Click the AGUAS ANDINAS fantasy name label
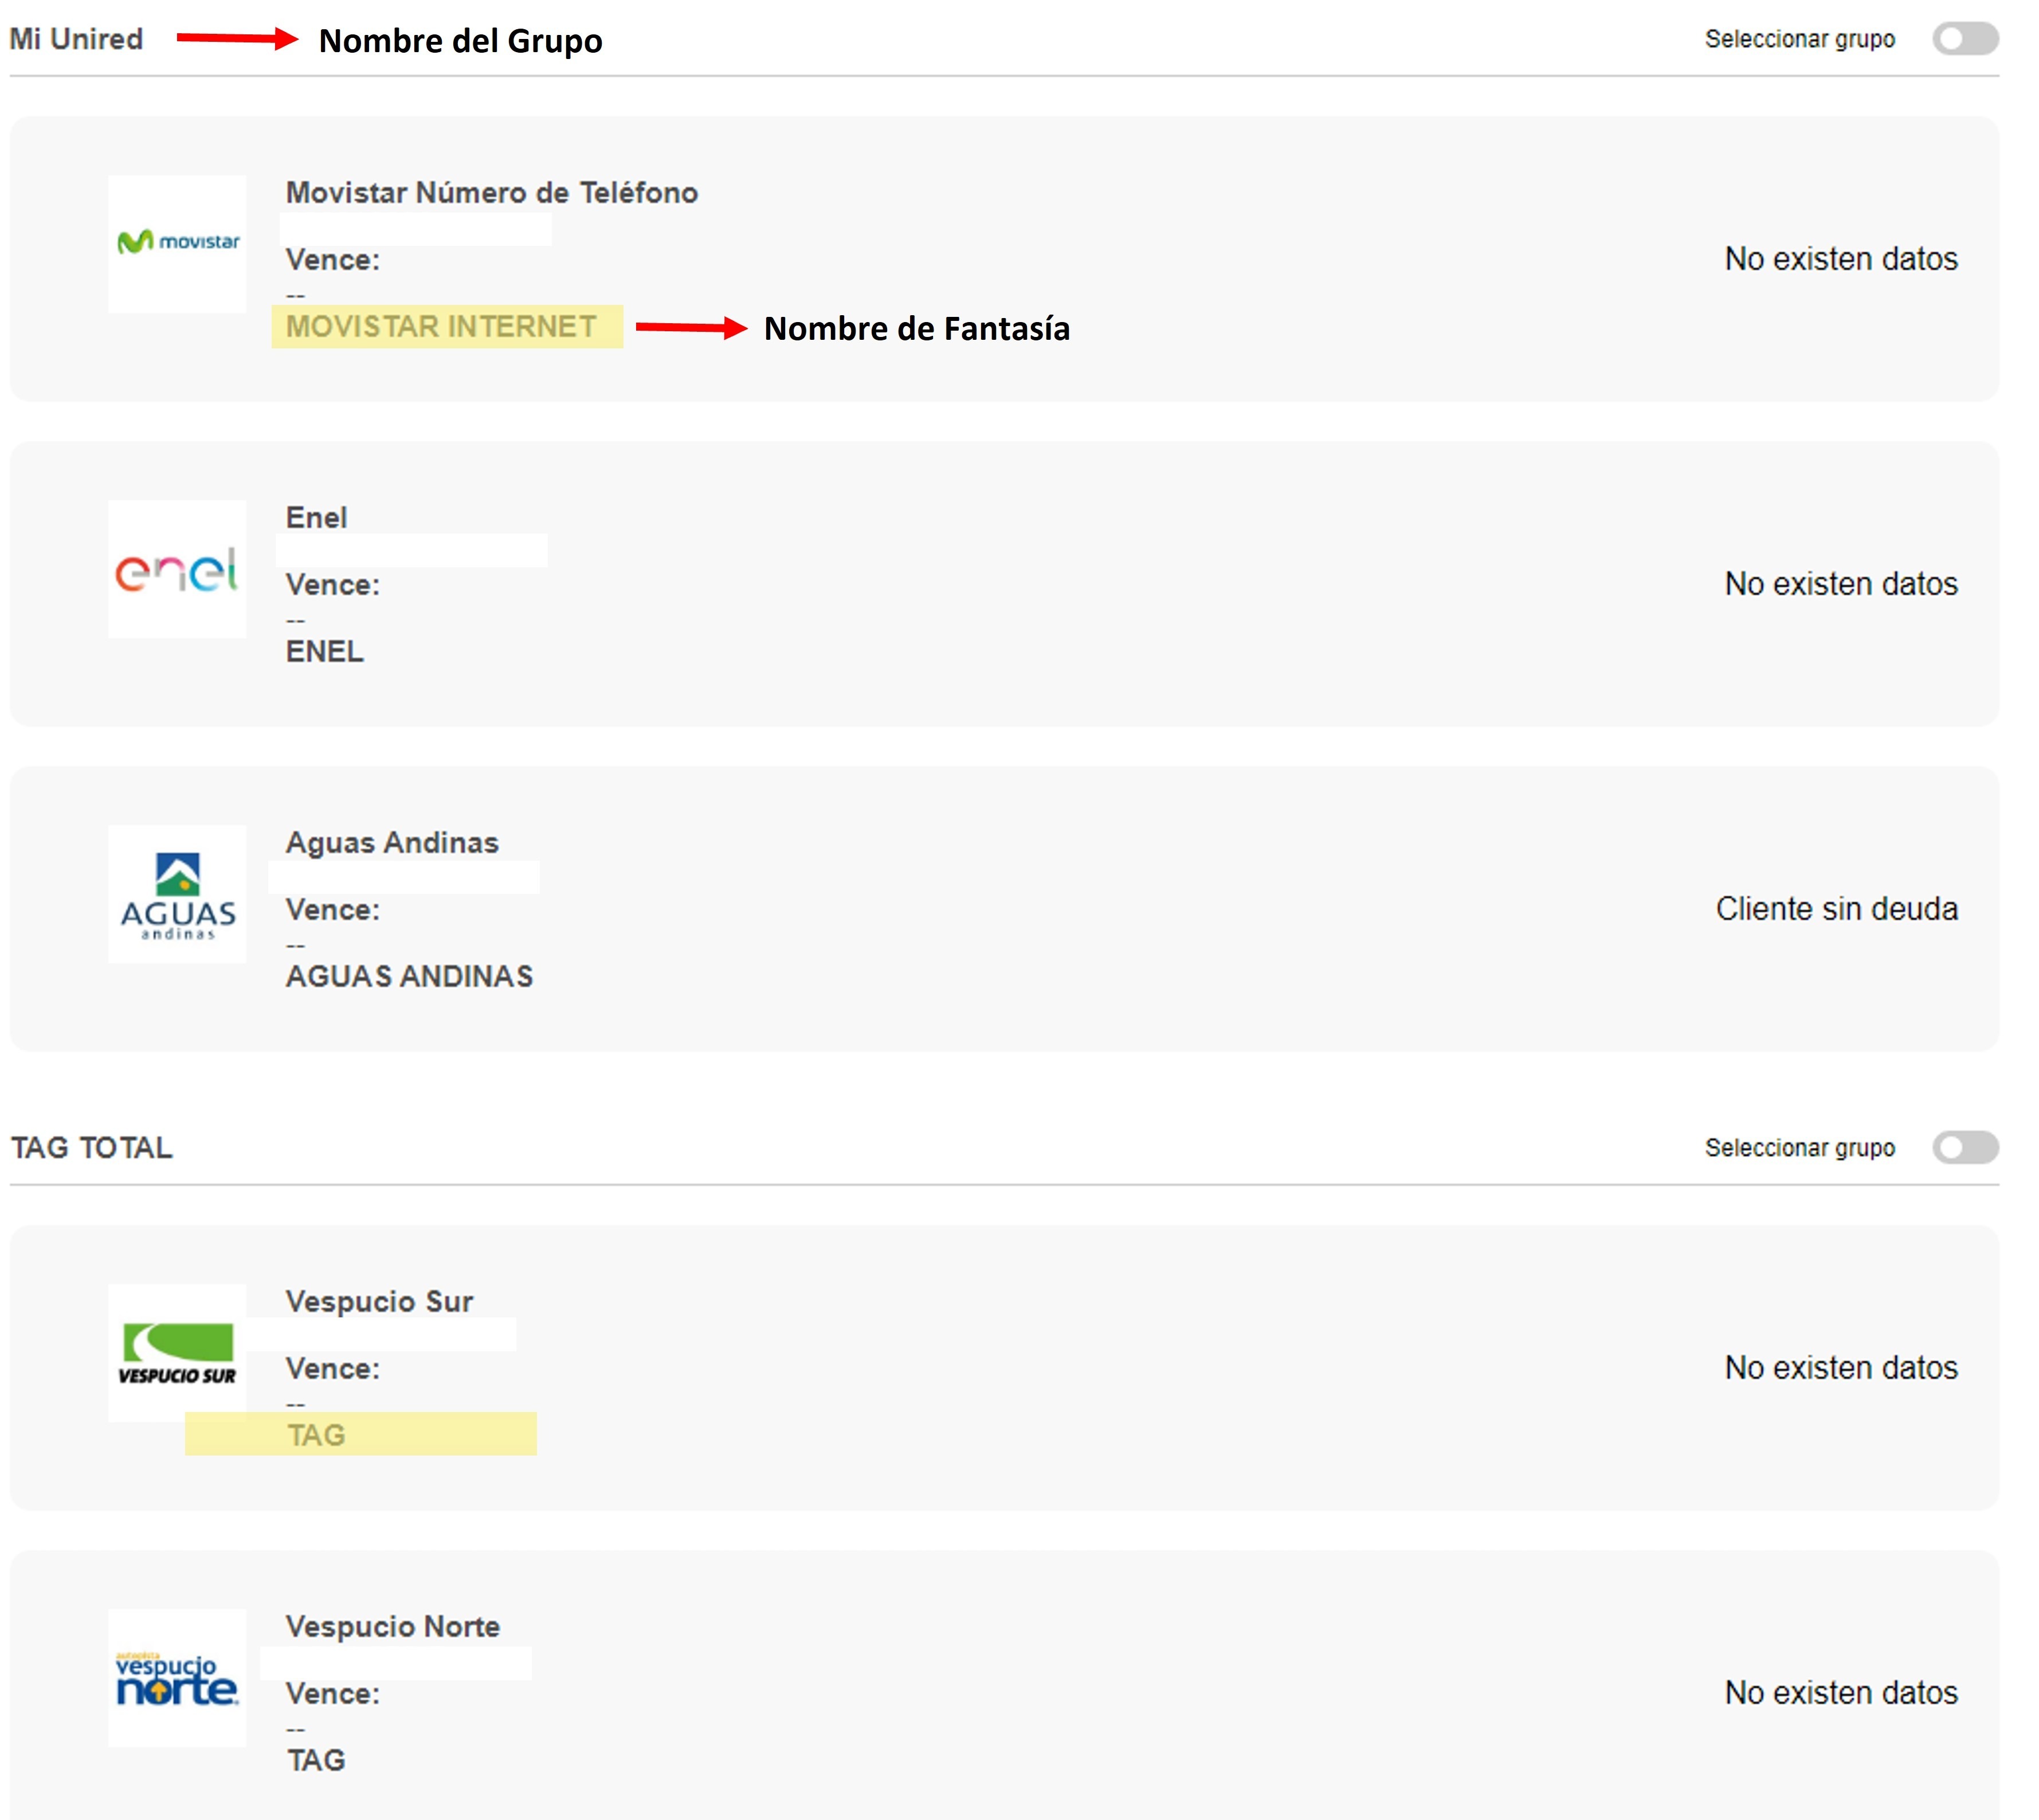2039x1820 pixels. (x=409, y=976)
